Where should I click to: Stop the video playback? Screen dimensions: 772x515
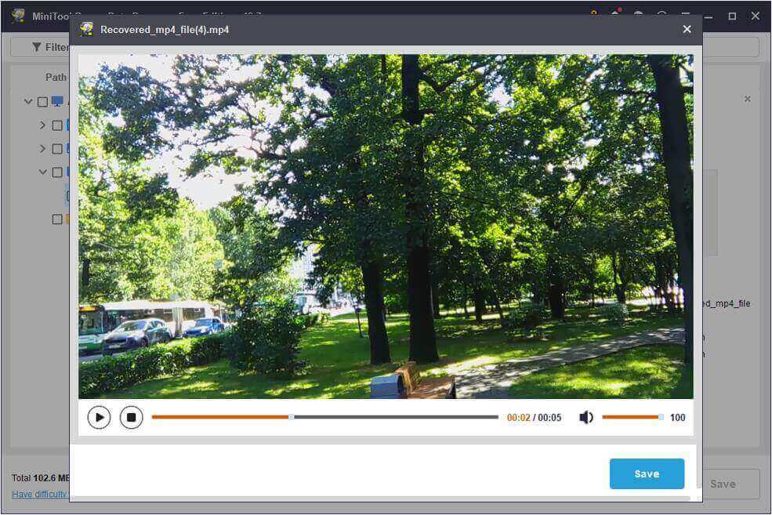click(x=131, y=417)
